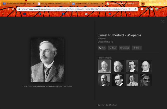Close the Joey Holifield Jr. tab
Viewport: 167px width, 109px height.
click(x=103, y=4)
